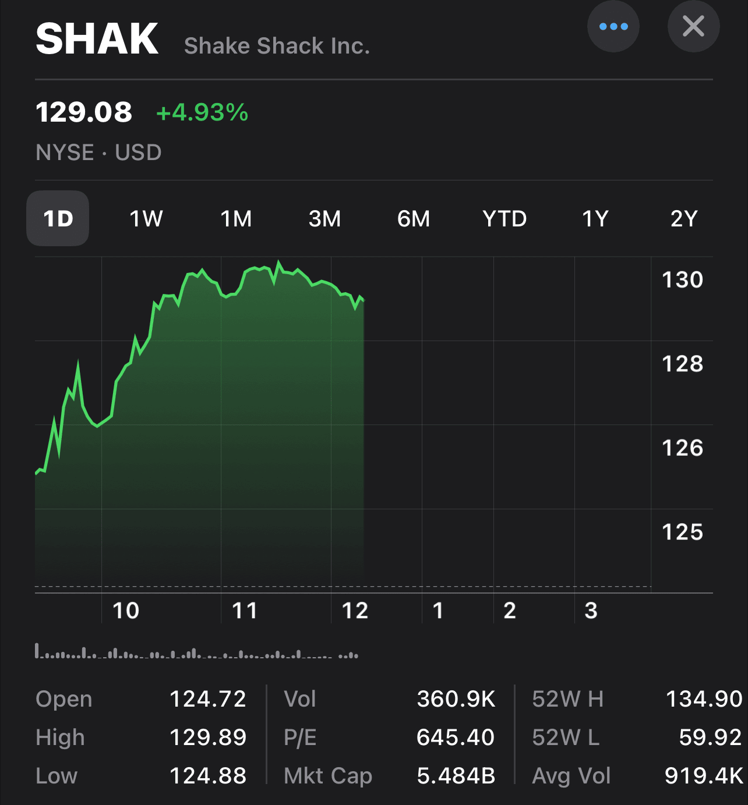Tap the chart peak near 11 o'clock
Viewport: 748px width, 805px height.
pos(279,264)
